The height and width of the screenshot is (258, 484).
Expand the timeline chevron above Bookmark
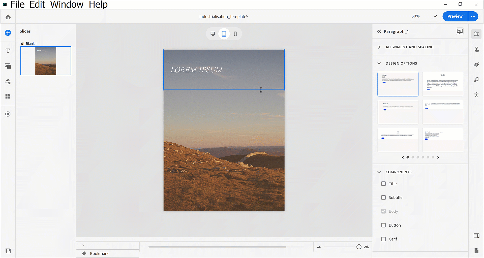pyautogui.click(x=83, y=245)
